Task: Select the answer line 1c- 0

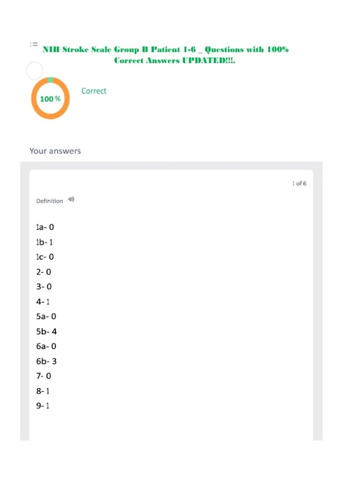Action: coord(45,257)
